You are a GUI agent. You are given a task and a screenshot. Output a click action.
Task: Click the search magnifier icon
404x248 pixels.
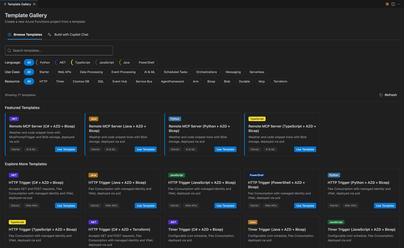coord(9,51)
